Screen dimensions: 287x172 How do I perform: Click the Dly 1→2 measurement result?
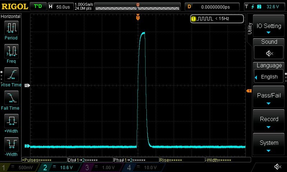pos(90,160)
